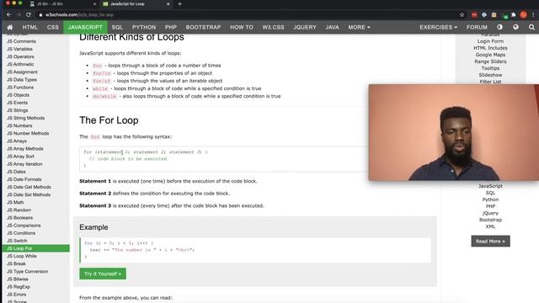Click the red extension icon in the toolbar
The image size is (539, 303).
(474, 15)
